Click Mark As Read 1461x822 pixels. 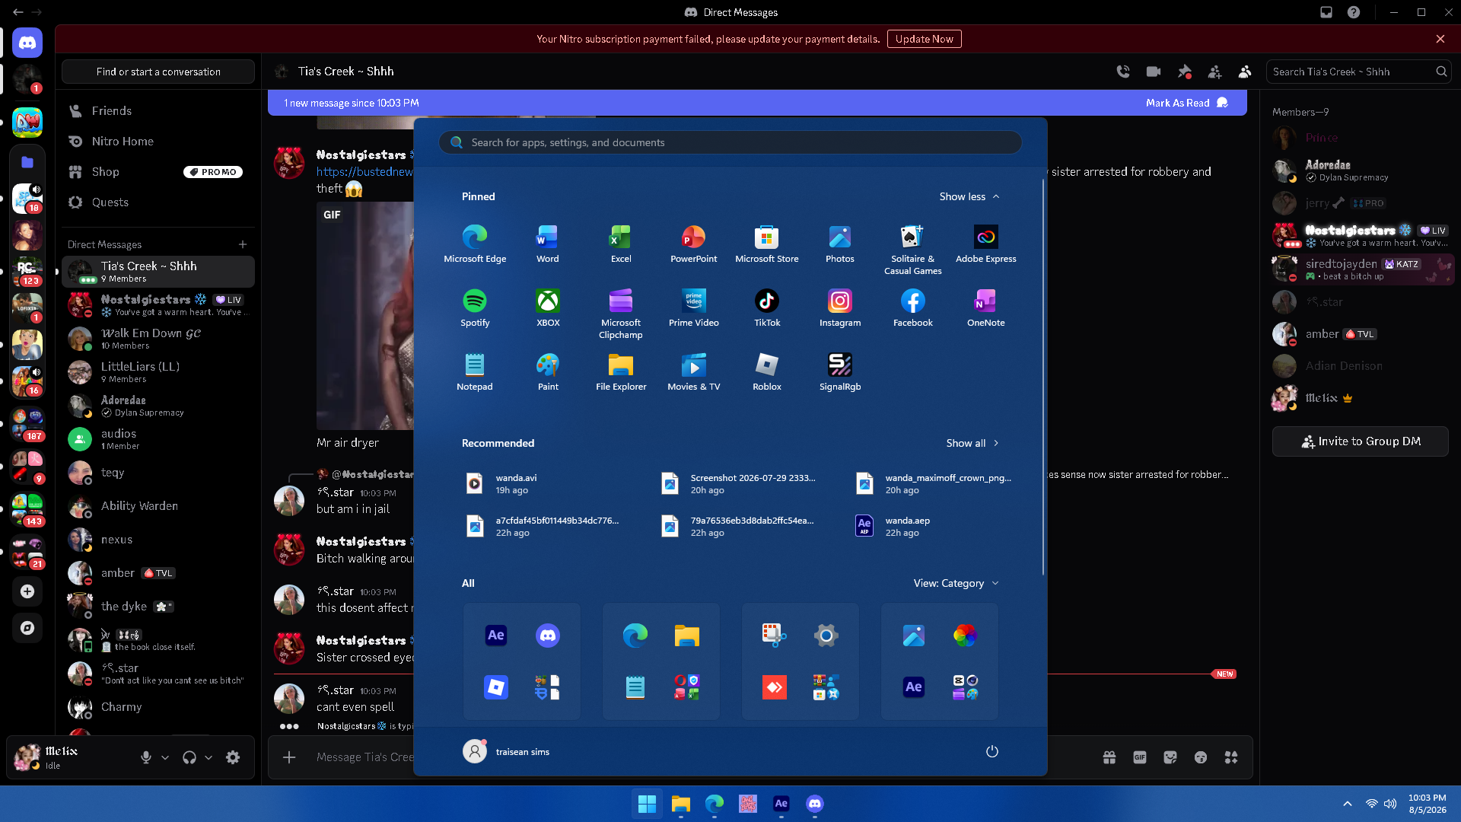tap(1187, 103)
